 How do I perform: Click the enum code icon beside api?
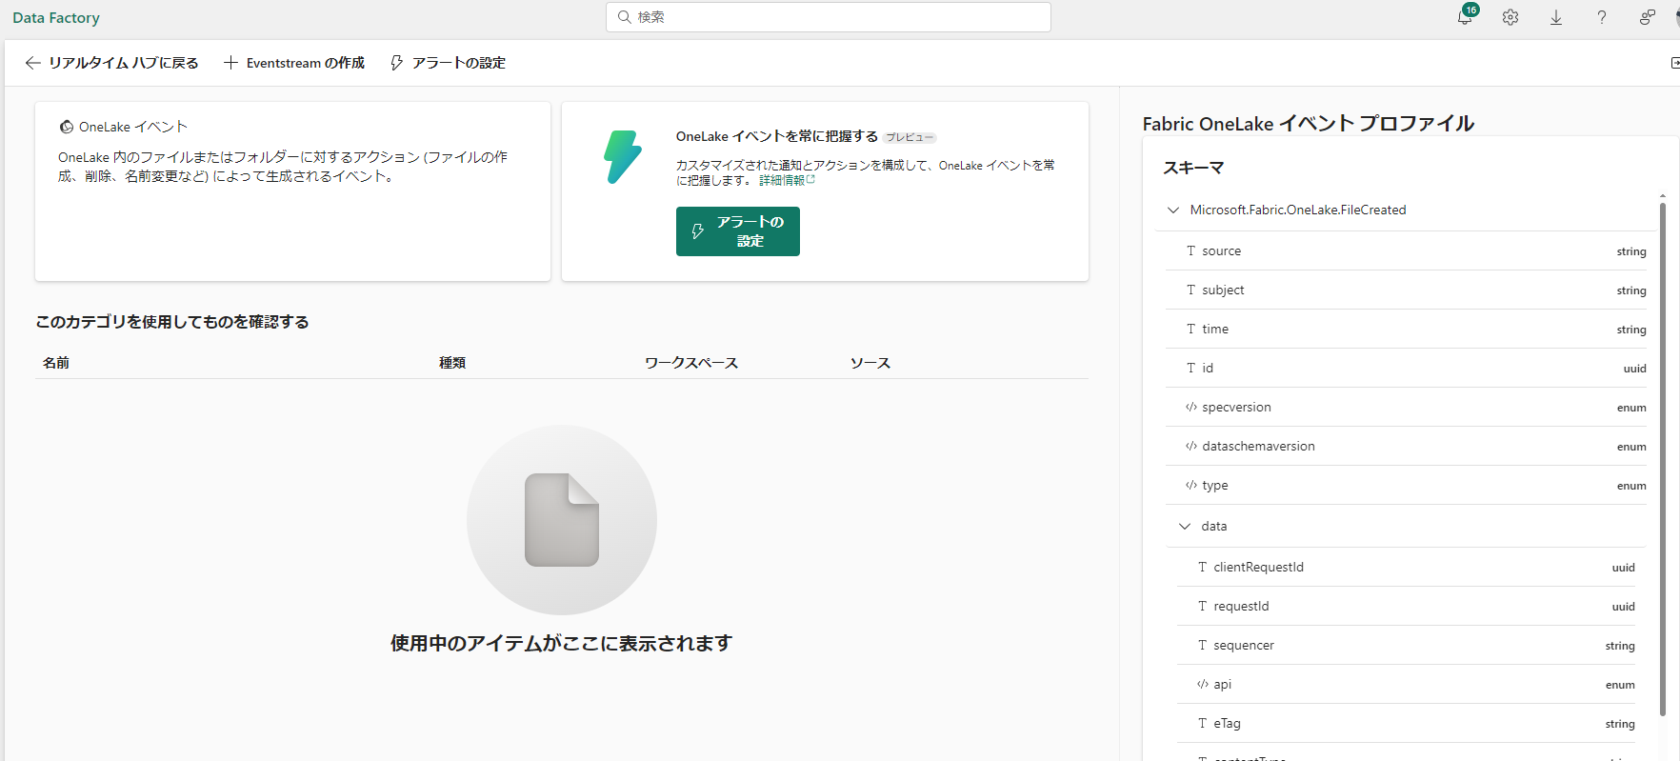point(1202,684)
